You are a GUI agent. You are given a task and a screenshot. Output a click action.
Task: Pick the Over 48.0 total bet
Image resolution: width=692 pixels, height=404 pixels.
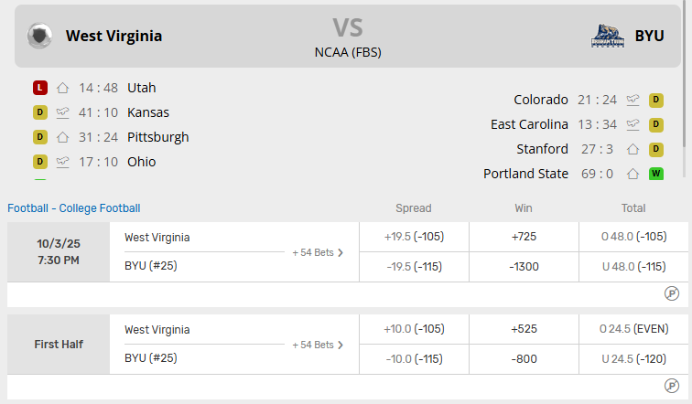click(633, 237)
